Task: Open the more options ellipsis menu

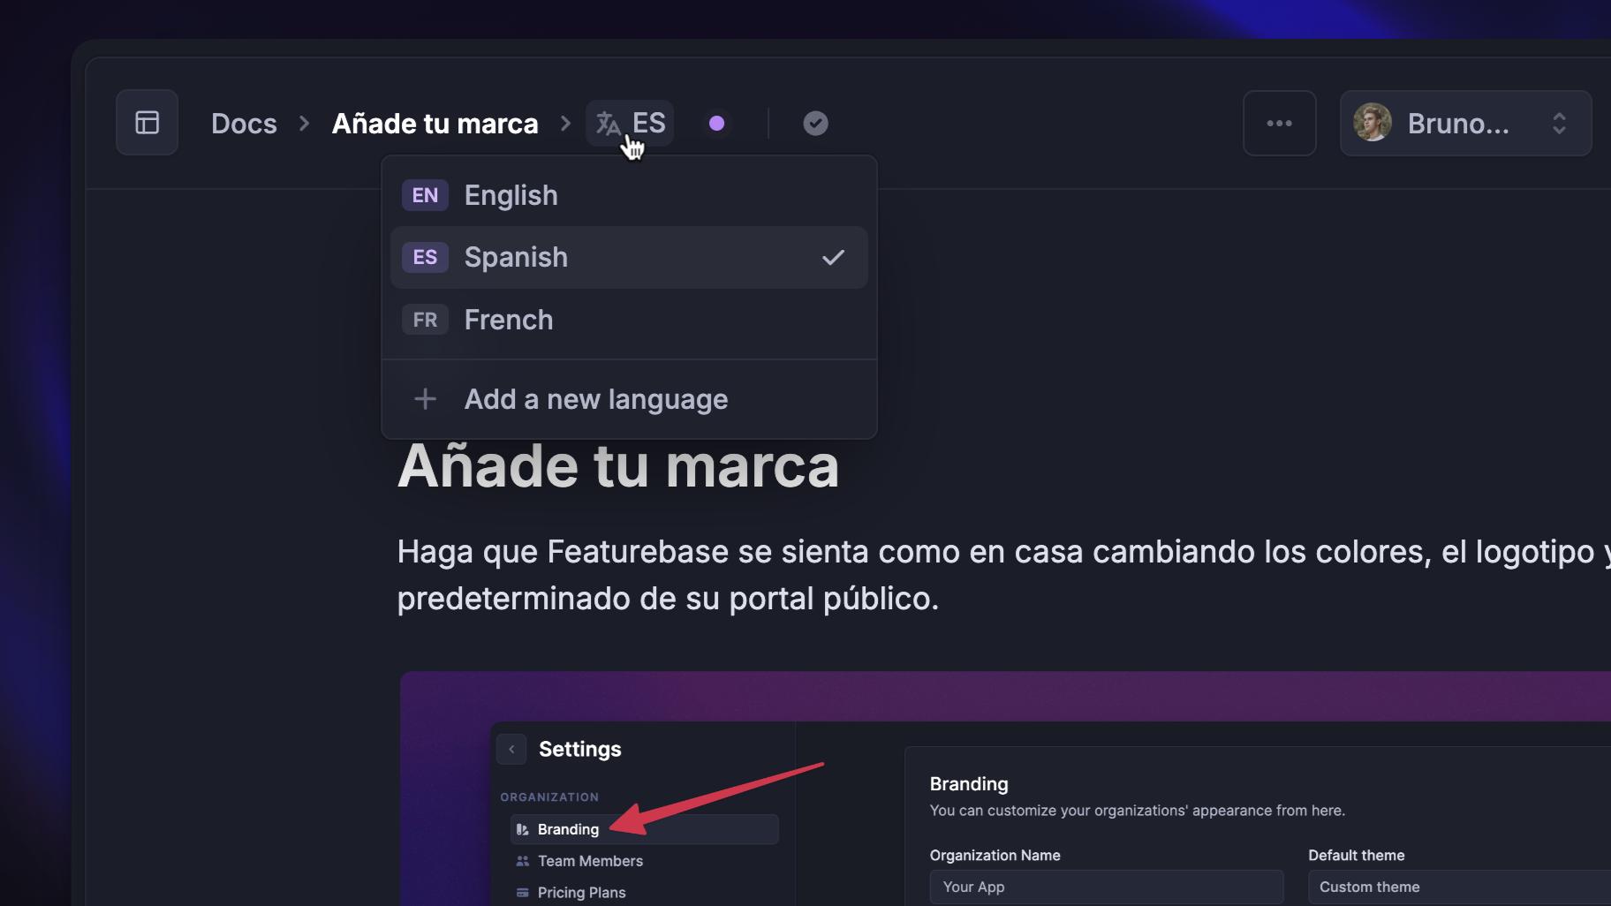Action: (x=1280, y=123)
